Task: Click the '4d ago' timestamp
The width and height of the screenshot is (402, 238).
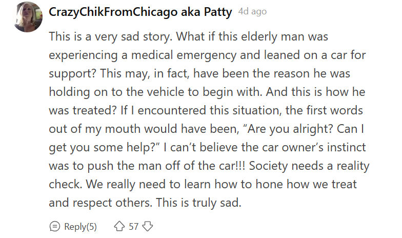Action: pos(252,11)
